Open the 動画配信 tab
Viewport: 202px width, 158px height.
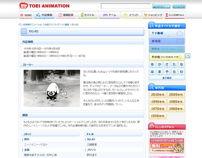coord(66,15)
